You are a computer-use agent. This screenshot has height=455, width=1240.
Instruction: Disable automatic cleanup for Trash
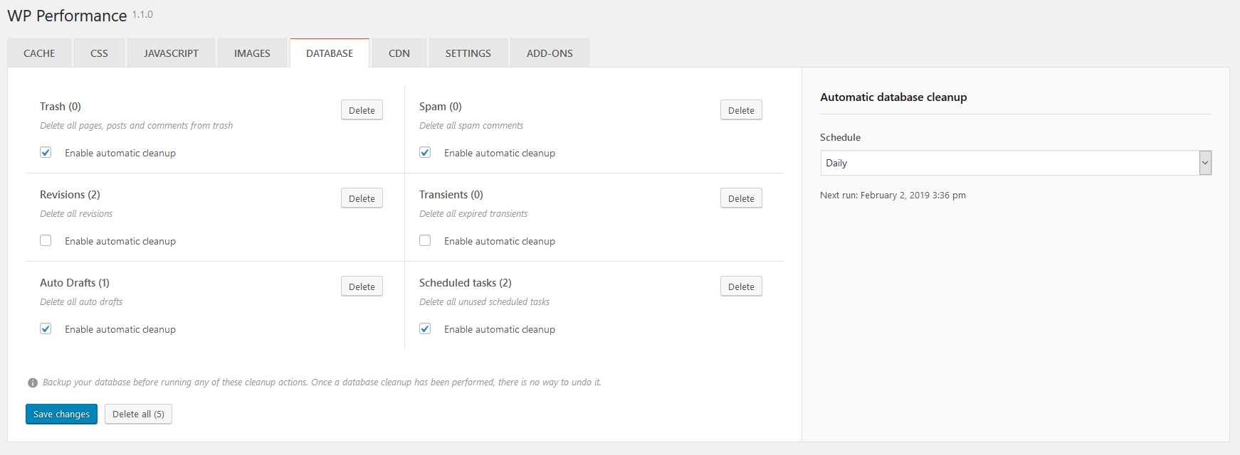tap(46, 153)
